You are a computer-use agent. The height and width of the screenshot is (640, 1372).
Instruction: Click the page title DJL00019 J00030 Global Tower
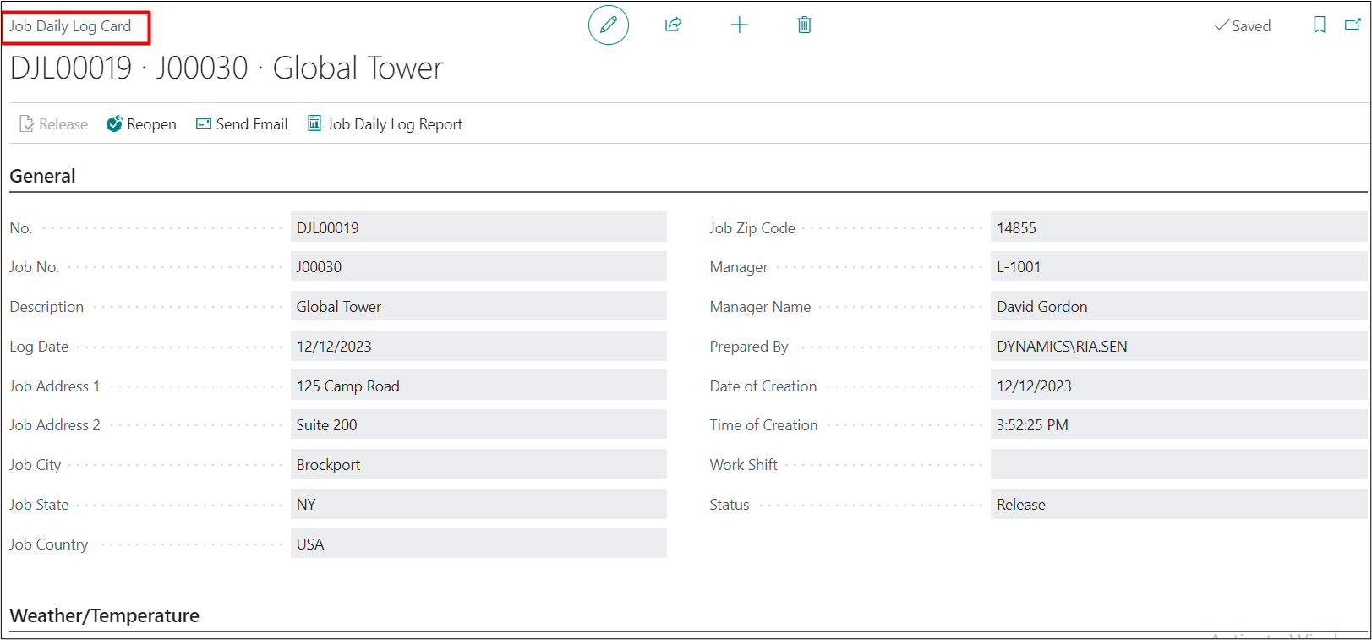click(226, 68)
